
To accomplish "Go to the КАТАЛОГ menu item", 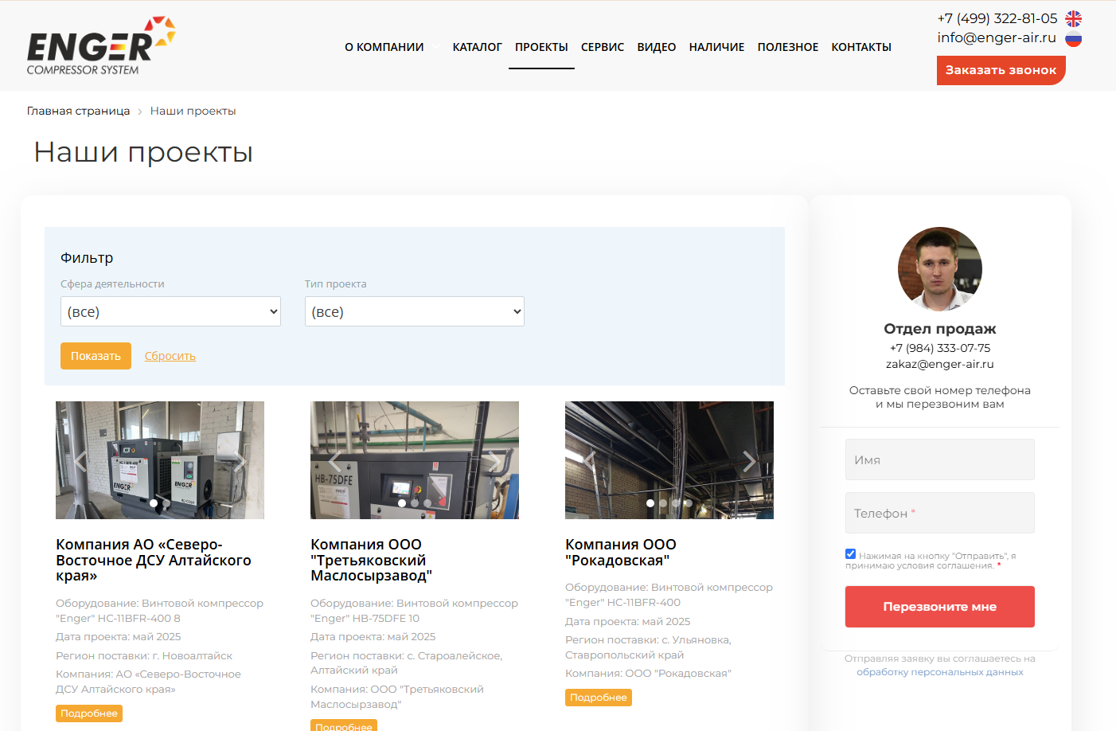I will (x=478, y=47).
